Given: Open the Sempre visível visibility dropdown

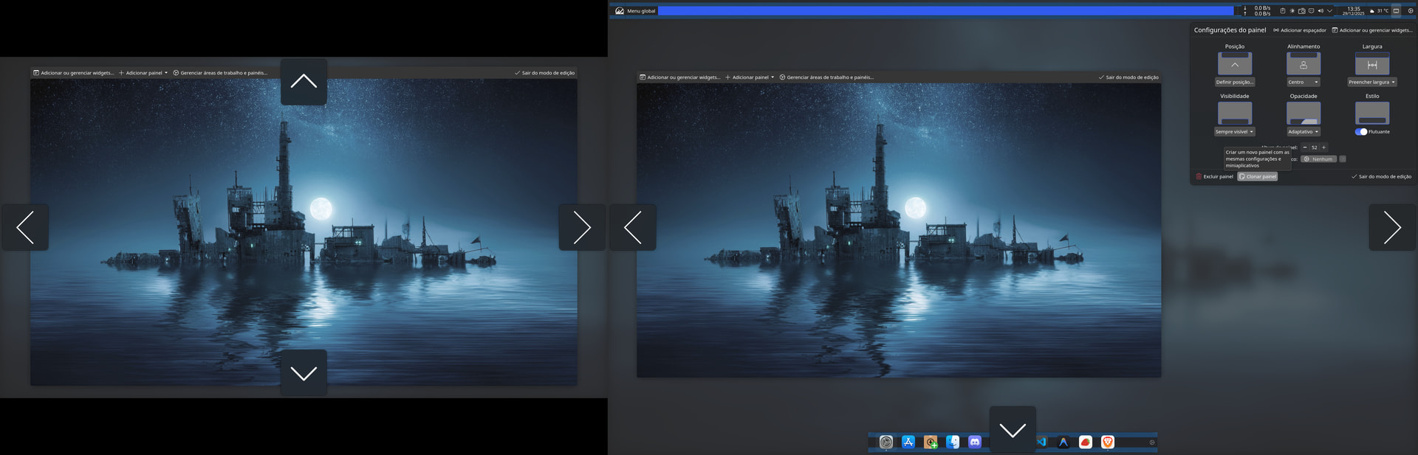Looking at the screenshot, I should coord(1234,132).
